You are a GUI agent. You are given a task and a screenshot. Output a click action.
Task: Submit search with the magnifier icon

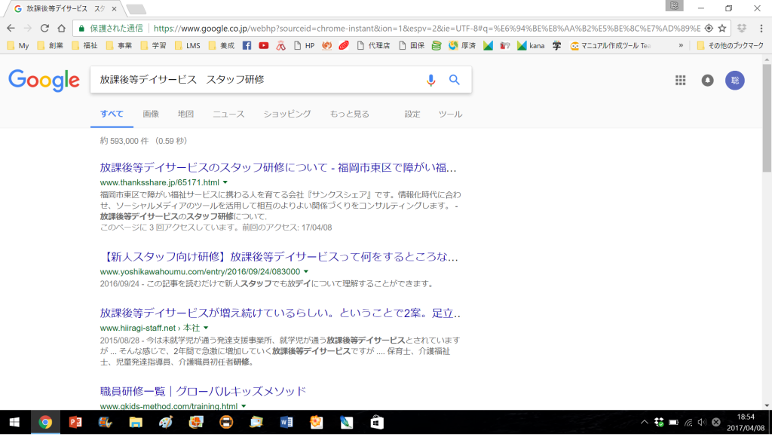[455, 80]
